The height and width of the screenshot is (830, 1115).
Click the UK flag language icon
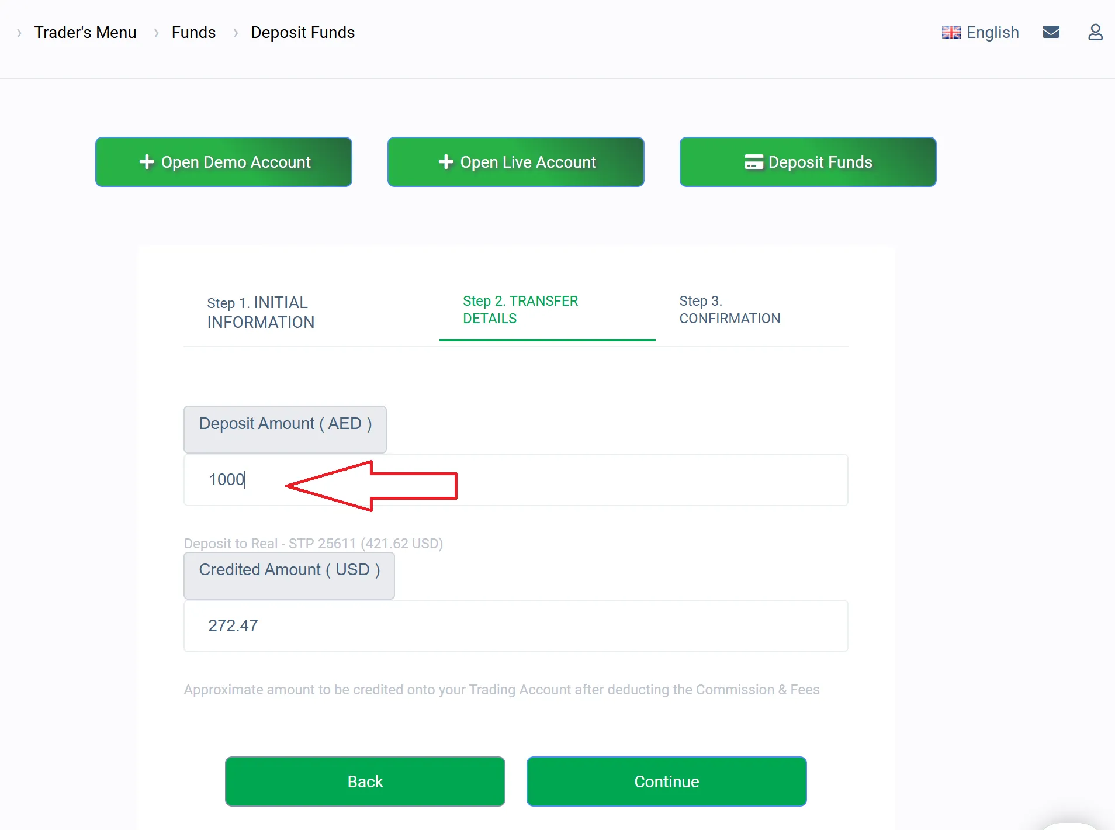tap(951, 32)
